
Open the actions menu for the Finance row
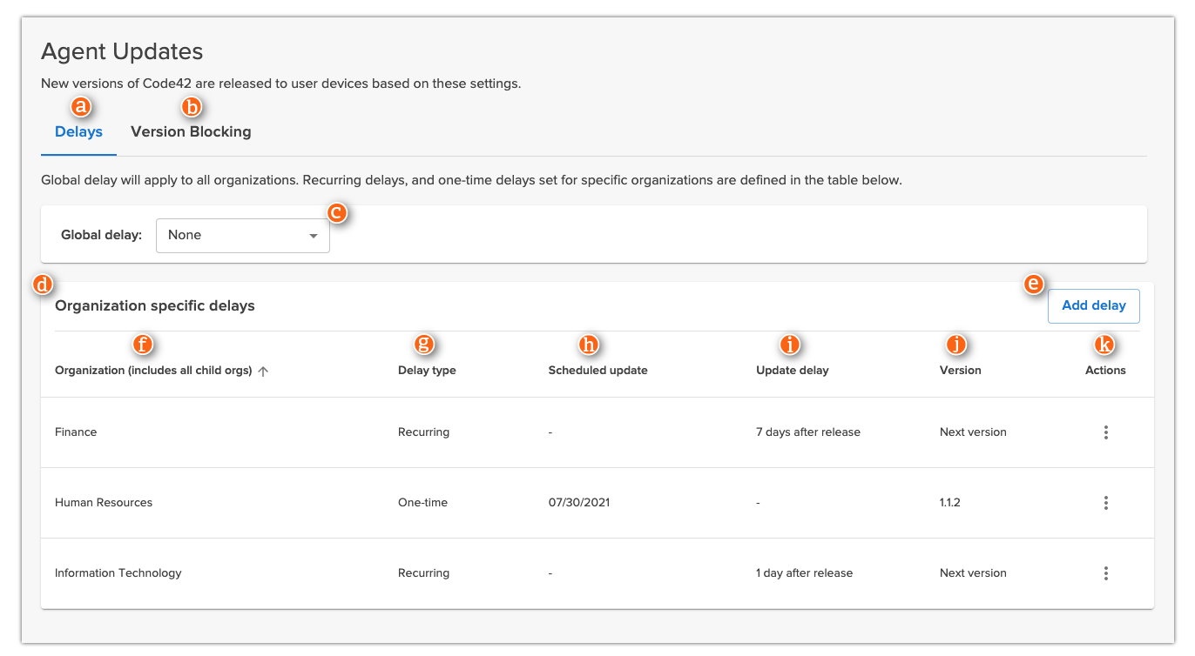click(x=1105, y=432)
